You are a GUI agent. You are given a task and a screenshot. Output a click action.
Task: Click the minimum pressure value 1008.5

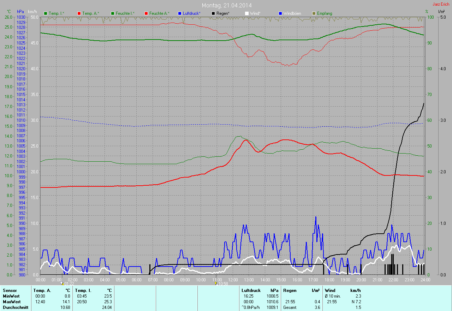(272, 296)
